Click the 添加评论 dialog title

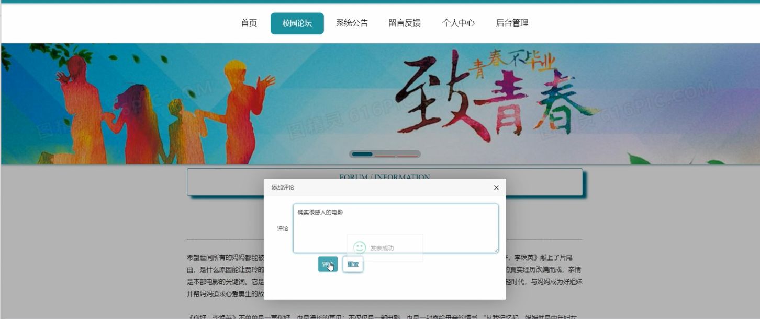[283, 187]
